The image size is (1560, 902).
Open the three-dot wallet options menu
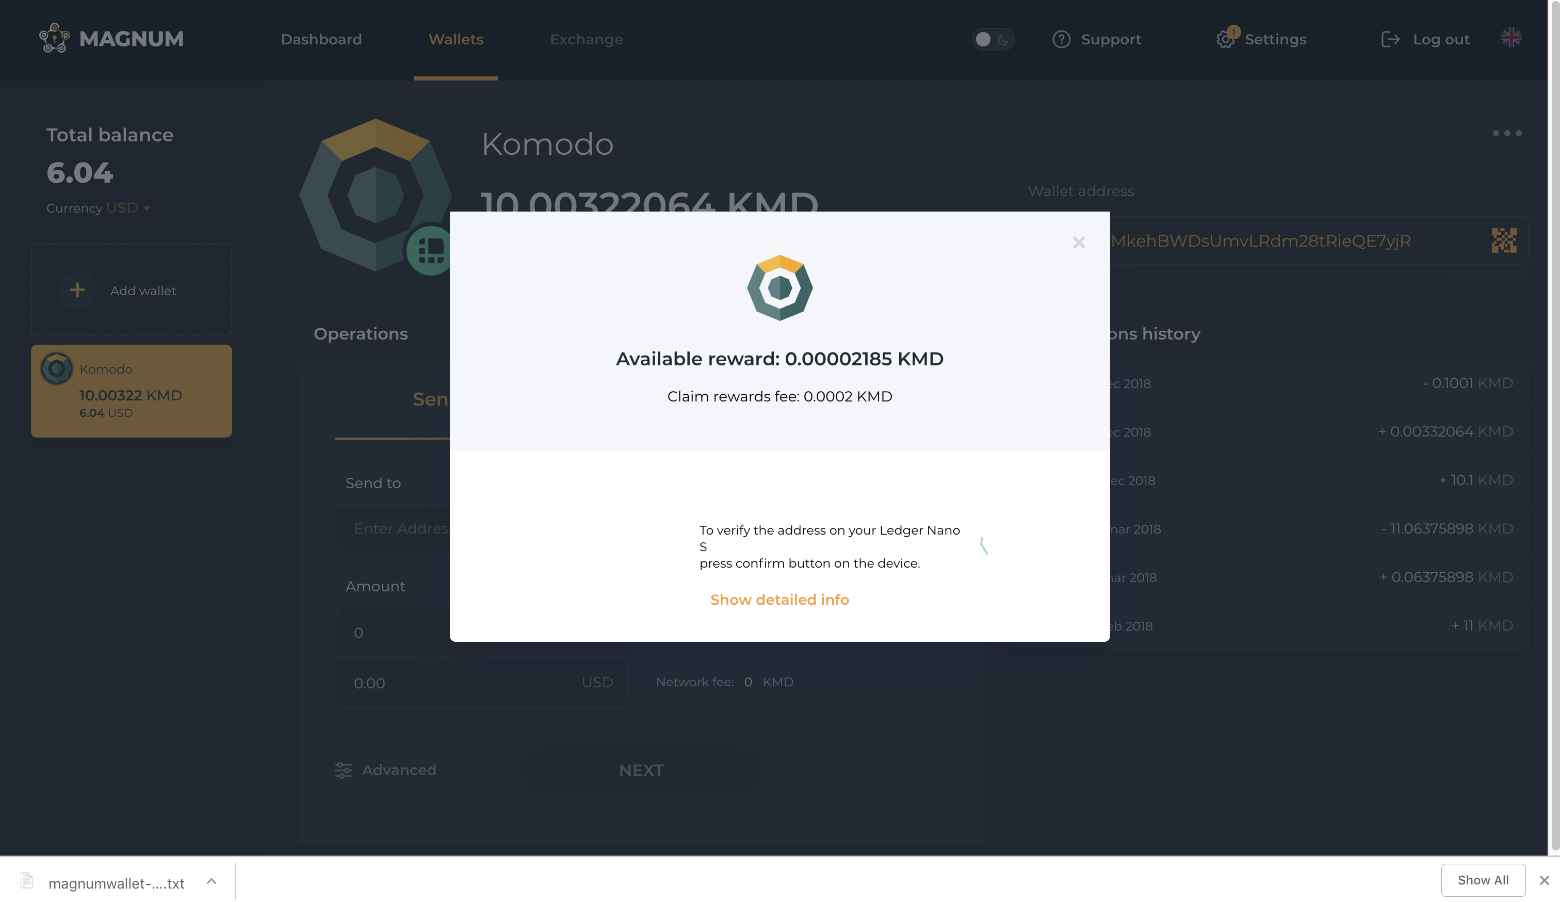1506,133
